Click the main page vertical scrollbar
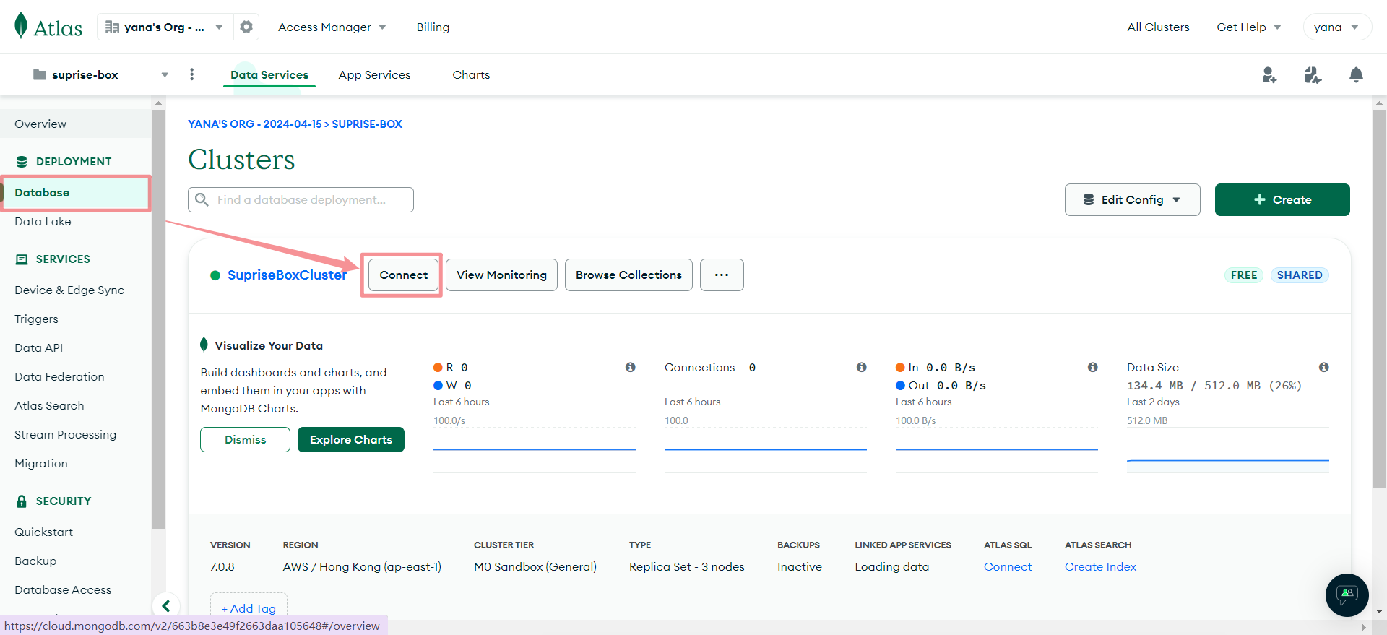Screen dimensions: 1387x635 (x=1379, y=298)
